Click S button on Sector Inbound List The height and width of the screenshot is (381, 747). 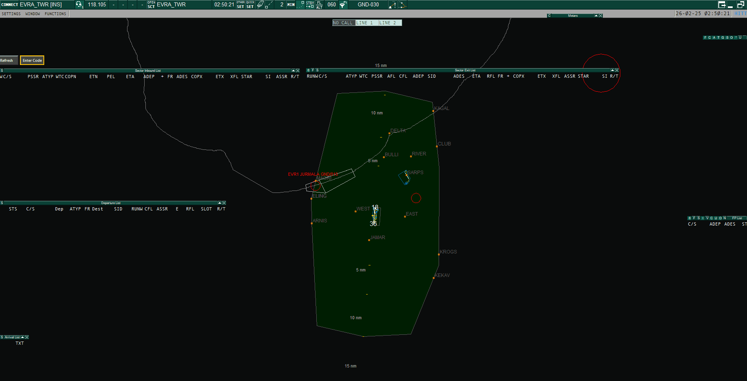point(2,71)
